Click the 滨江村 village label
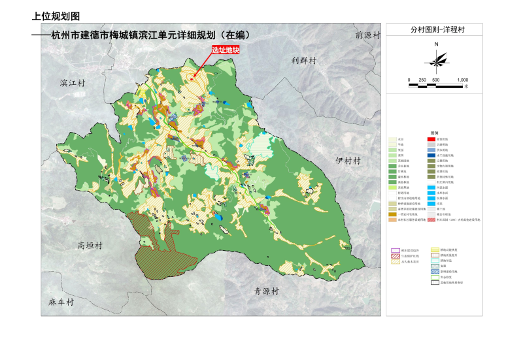This screenshot has width=523, height=339. tap(73, 84)
